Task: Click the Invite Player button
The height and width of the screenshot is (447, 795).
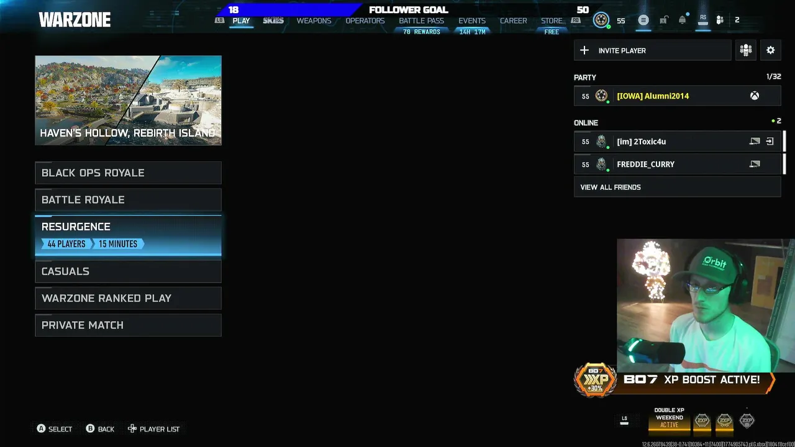Action: 653,50
